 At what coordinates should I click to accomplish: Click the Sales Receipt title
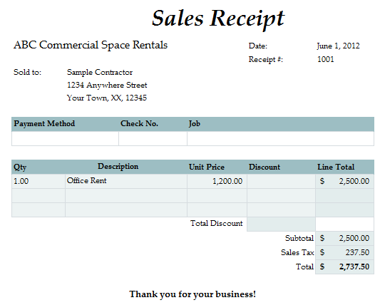point(218,19)
